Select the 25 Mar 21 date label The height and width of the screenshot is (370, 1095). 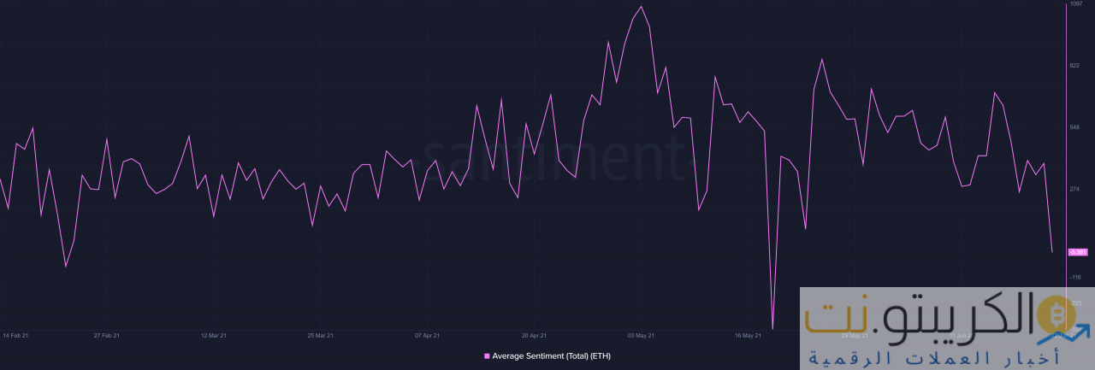click(320, 336)
